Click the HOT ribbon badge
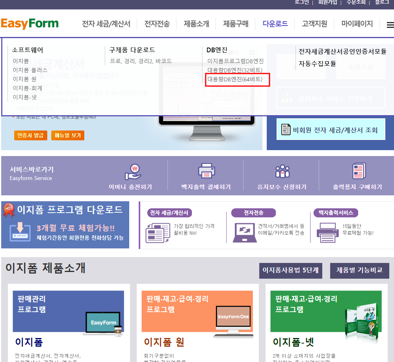This screenshot has height=362, width=394. point(9,209)
